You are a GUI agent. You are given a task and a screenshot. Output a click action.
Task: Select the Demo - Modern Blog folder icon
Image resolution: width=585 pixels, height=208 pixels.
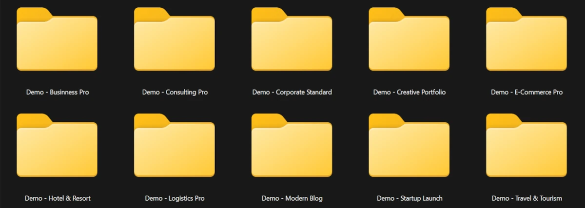[x=292, y=145]
